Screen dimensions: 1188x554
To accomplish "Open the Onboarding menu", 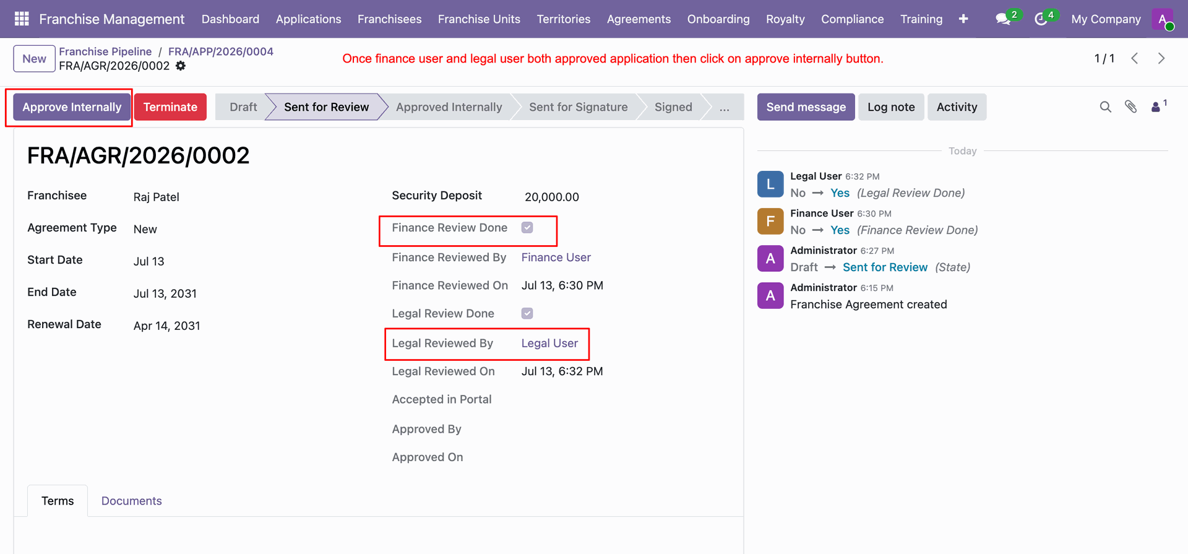I will click(x=718, y=19).
